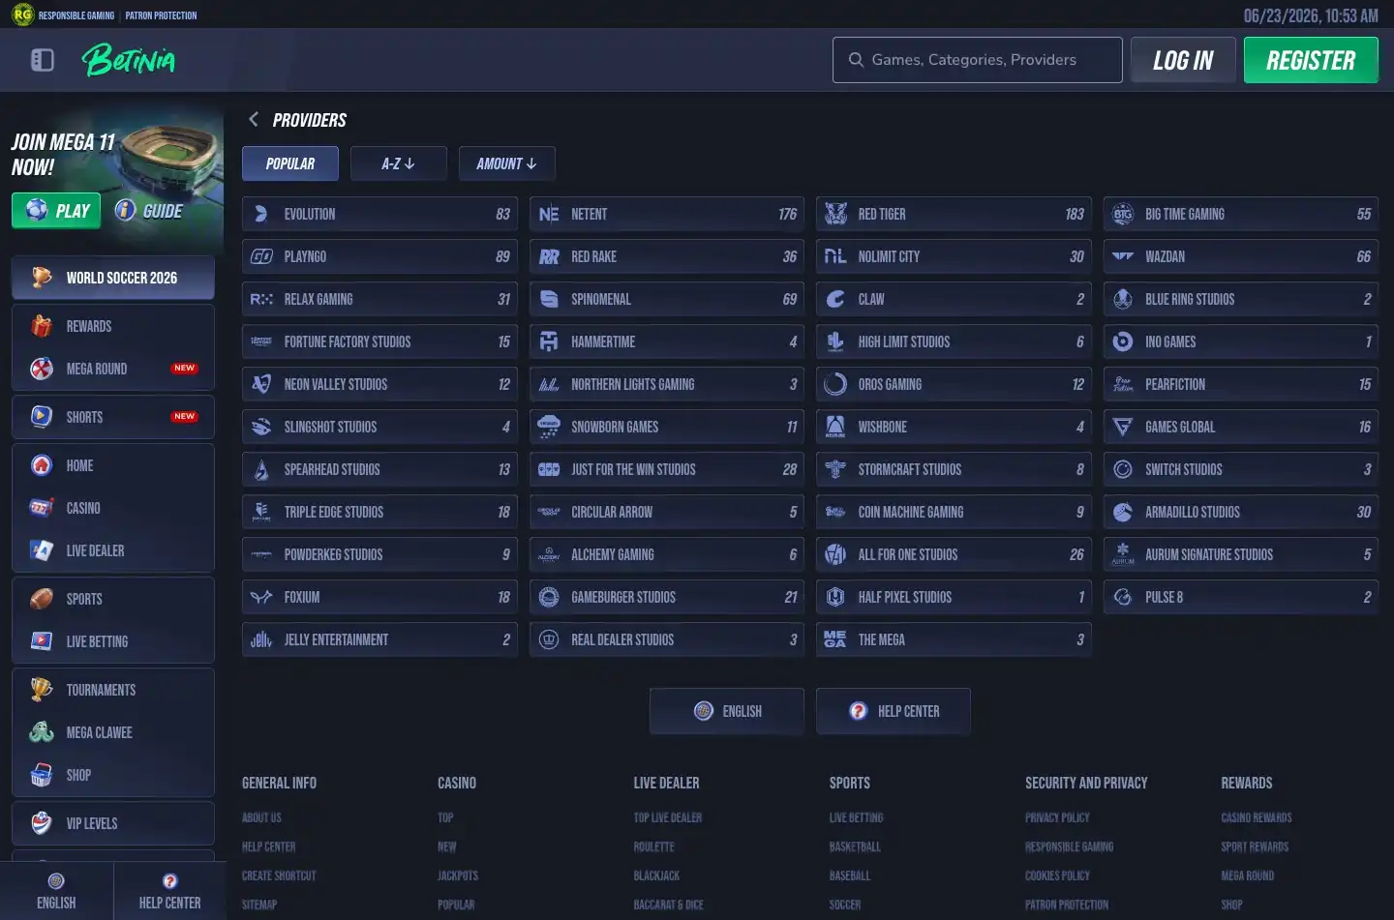Open Hammertime provider logo

coord(549,341)
